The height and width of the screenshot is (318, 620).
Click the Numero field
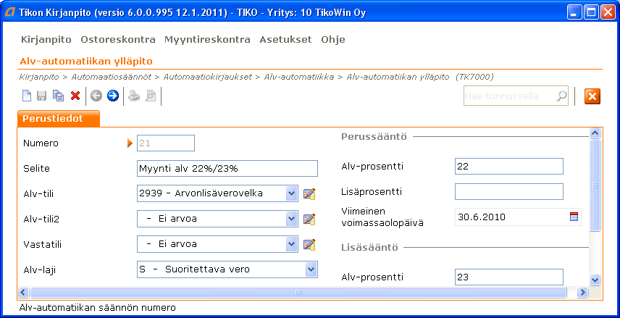166,143
